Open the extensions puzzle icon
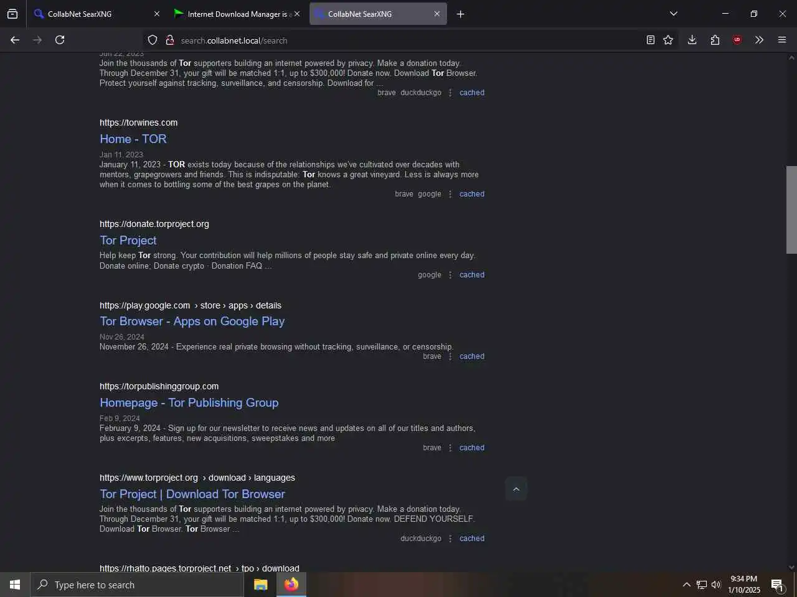 click(x=715, y=40)
